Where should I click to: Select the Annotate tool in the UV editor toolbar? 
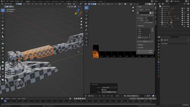point(86,30)
